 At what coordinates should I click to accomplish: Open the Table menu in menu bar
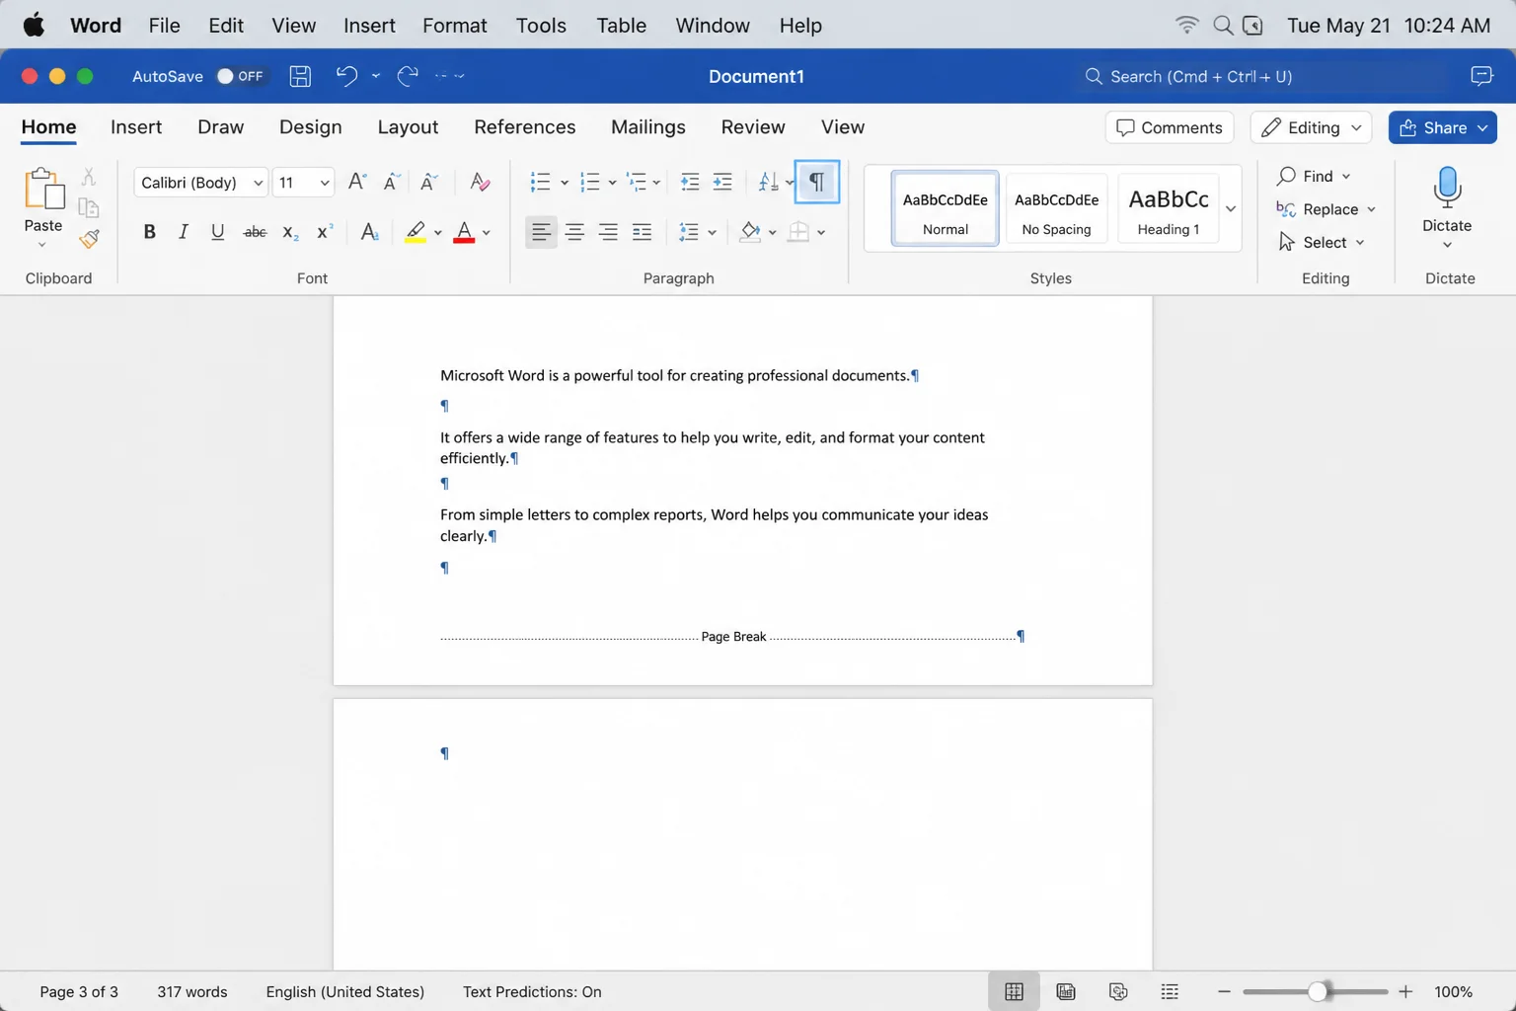(622, 25)
